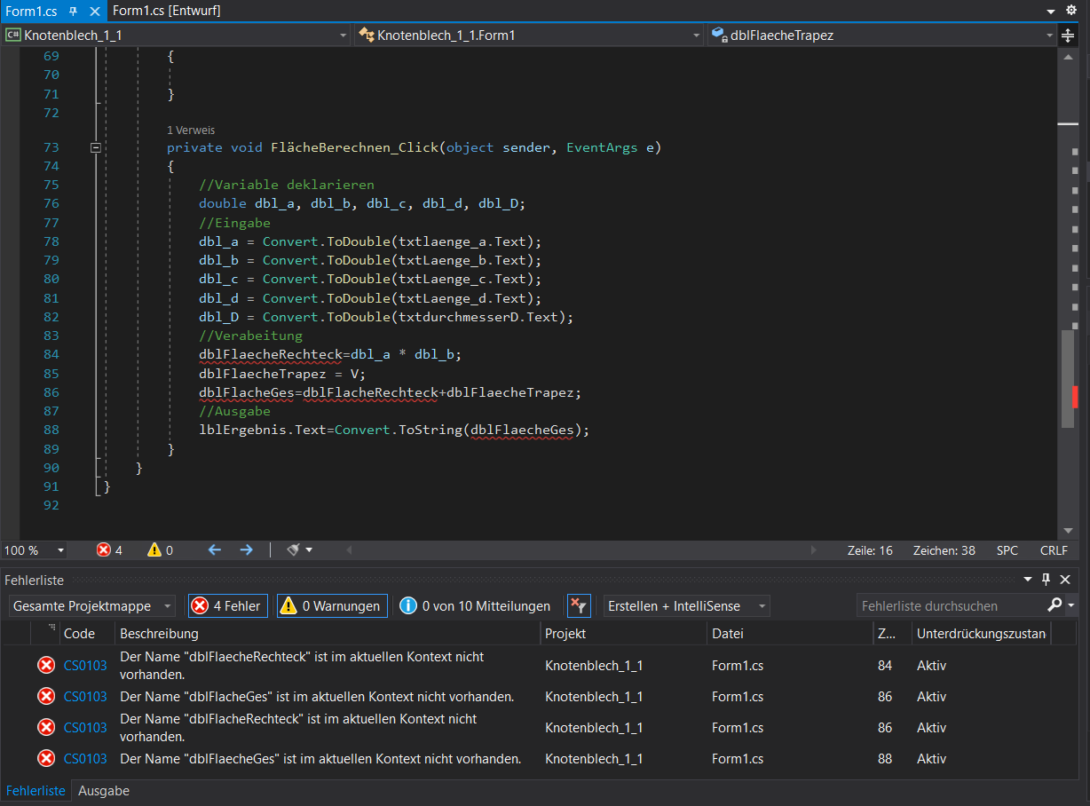Switch to the Ausgabe tab
Screen dimensions: 1090x806
click(x=104, y=790)
